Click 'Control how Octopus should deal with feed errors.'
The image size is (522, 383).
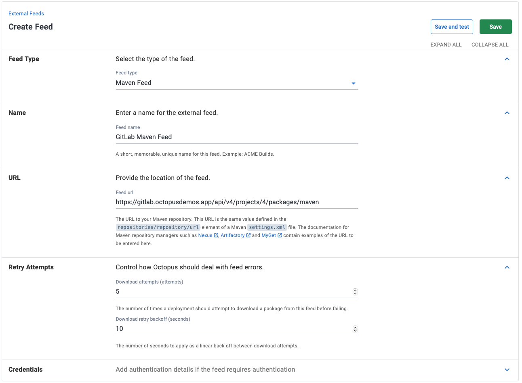coord(189,267)
